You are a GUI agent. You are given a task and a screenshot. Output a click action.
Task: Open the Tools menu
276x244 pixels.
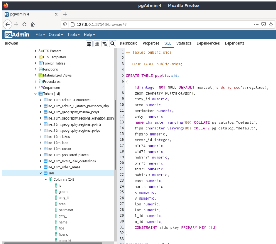pos(74,35)
